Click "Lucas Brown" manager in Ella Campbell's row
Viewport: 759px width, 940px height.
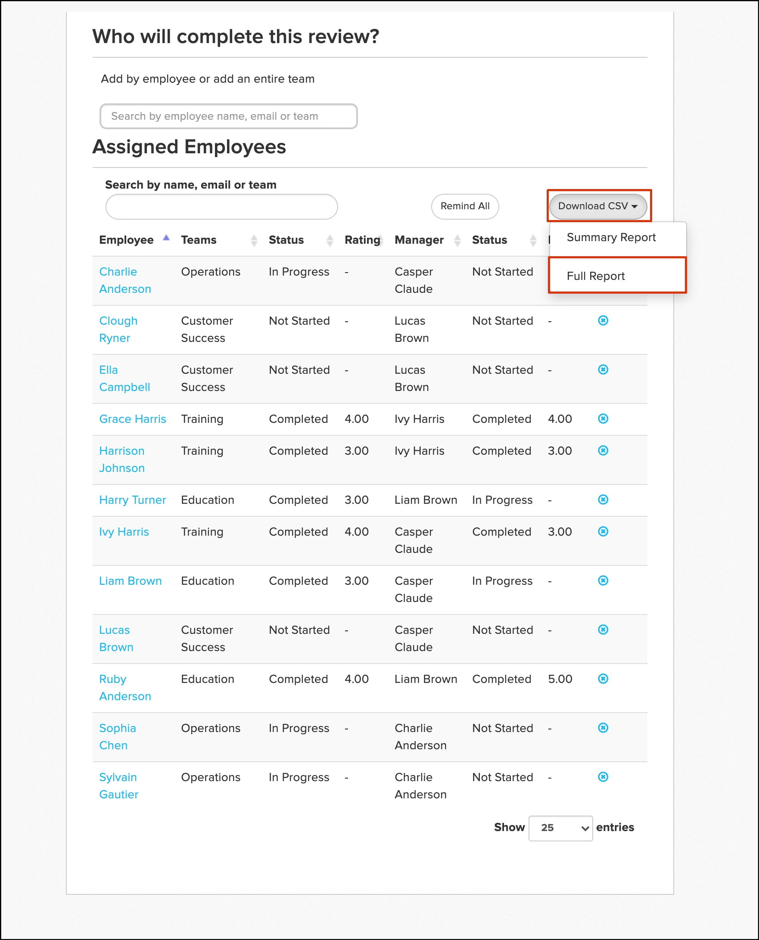(411, 378)
